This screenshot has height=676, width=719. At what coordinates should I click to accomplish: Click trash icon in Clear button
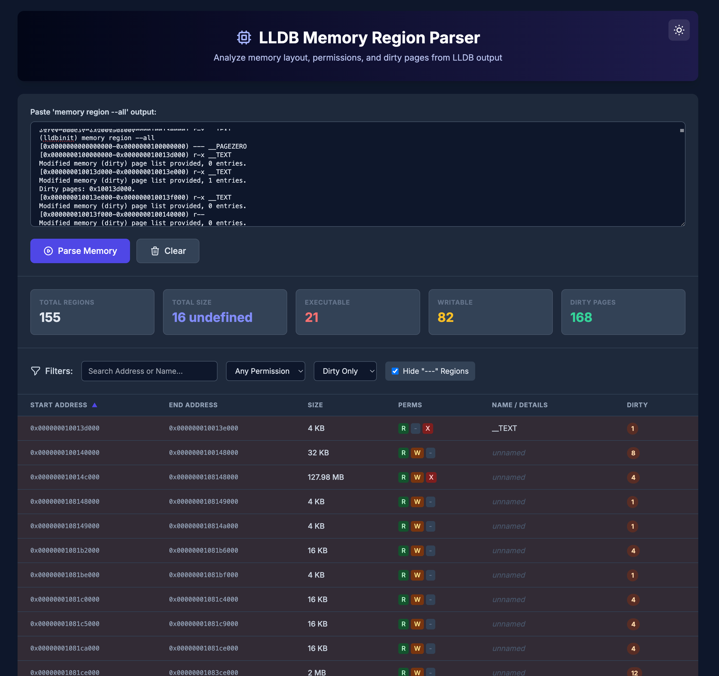(155, 251)
